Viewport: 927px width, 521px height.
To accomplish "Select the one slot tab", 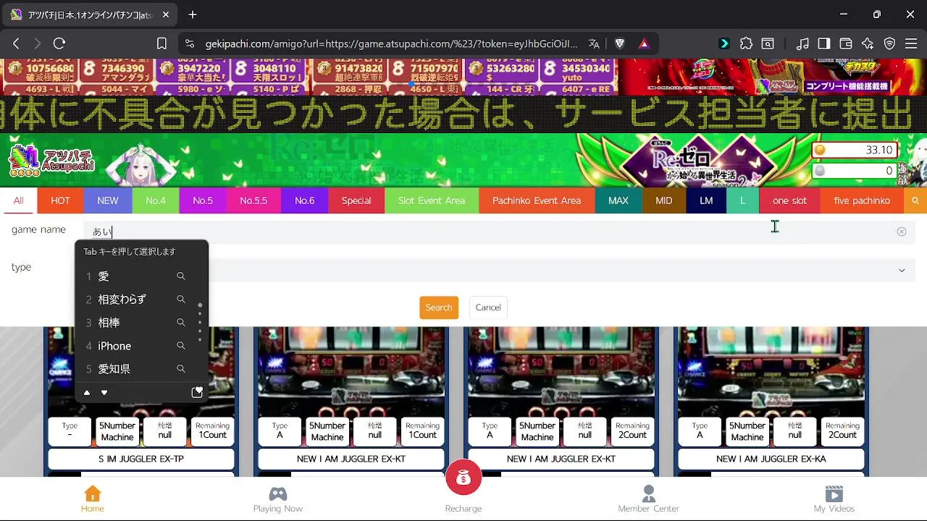I will 789,200.
